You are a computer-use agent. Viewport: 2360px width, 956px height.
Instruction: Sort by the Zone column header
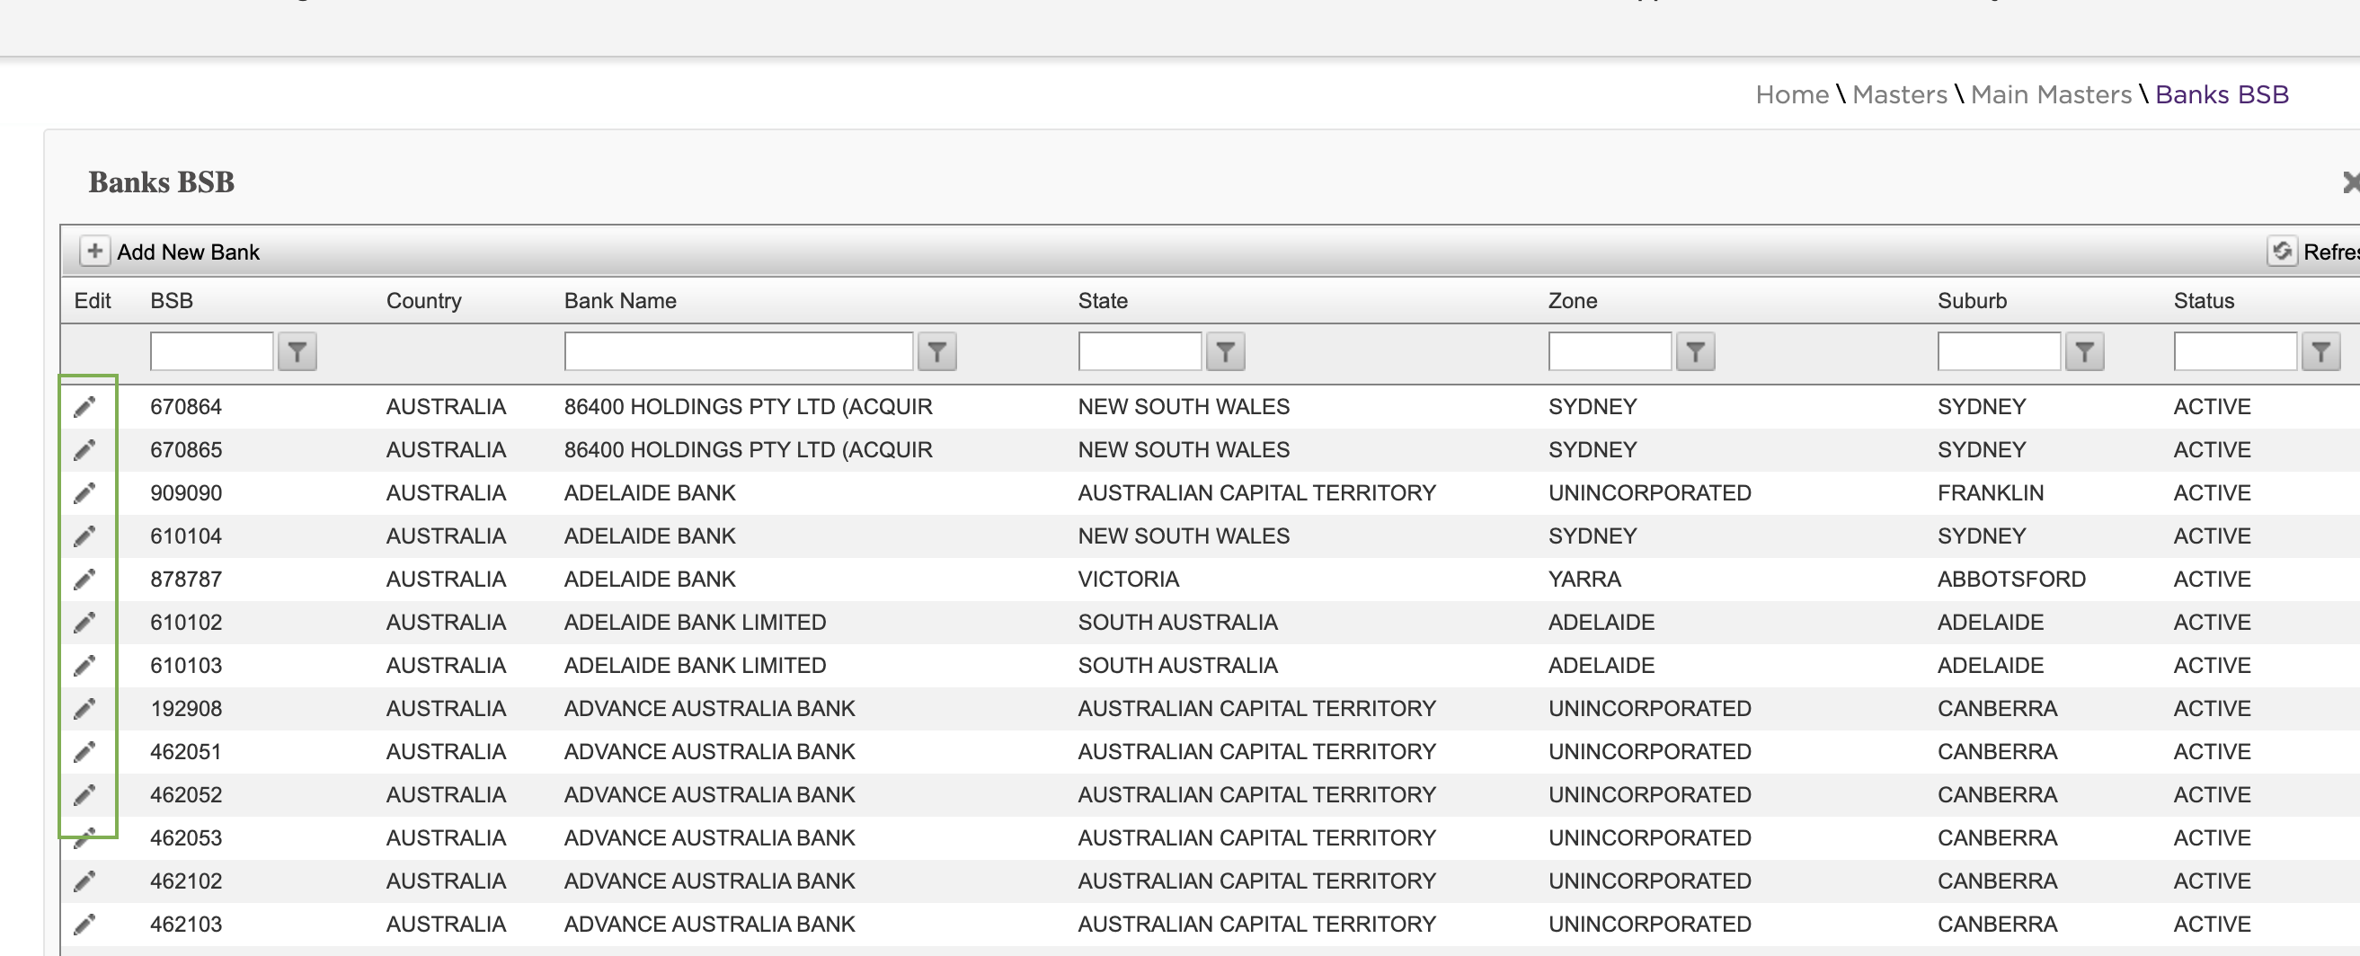point(1572,300)
